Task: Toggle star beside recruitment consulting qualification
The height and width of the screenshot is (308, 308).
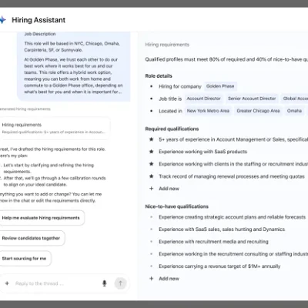Action: (152, 254)
